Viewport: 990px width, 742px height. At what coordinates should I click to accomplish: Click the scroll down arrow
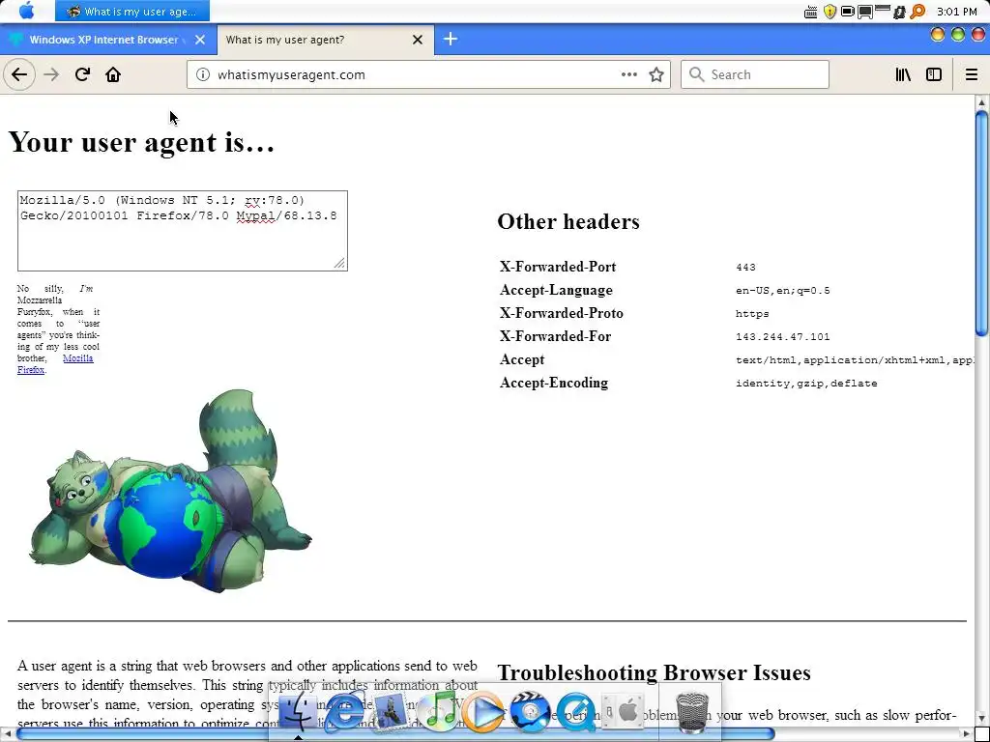coord(981,719)
